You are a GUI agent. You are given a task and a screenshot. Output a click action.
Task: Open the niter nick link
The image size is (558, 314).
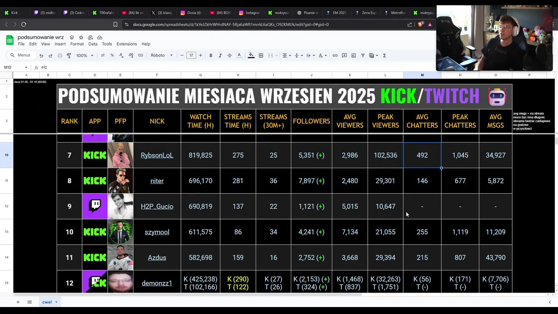point(157,181)
